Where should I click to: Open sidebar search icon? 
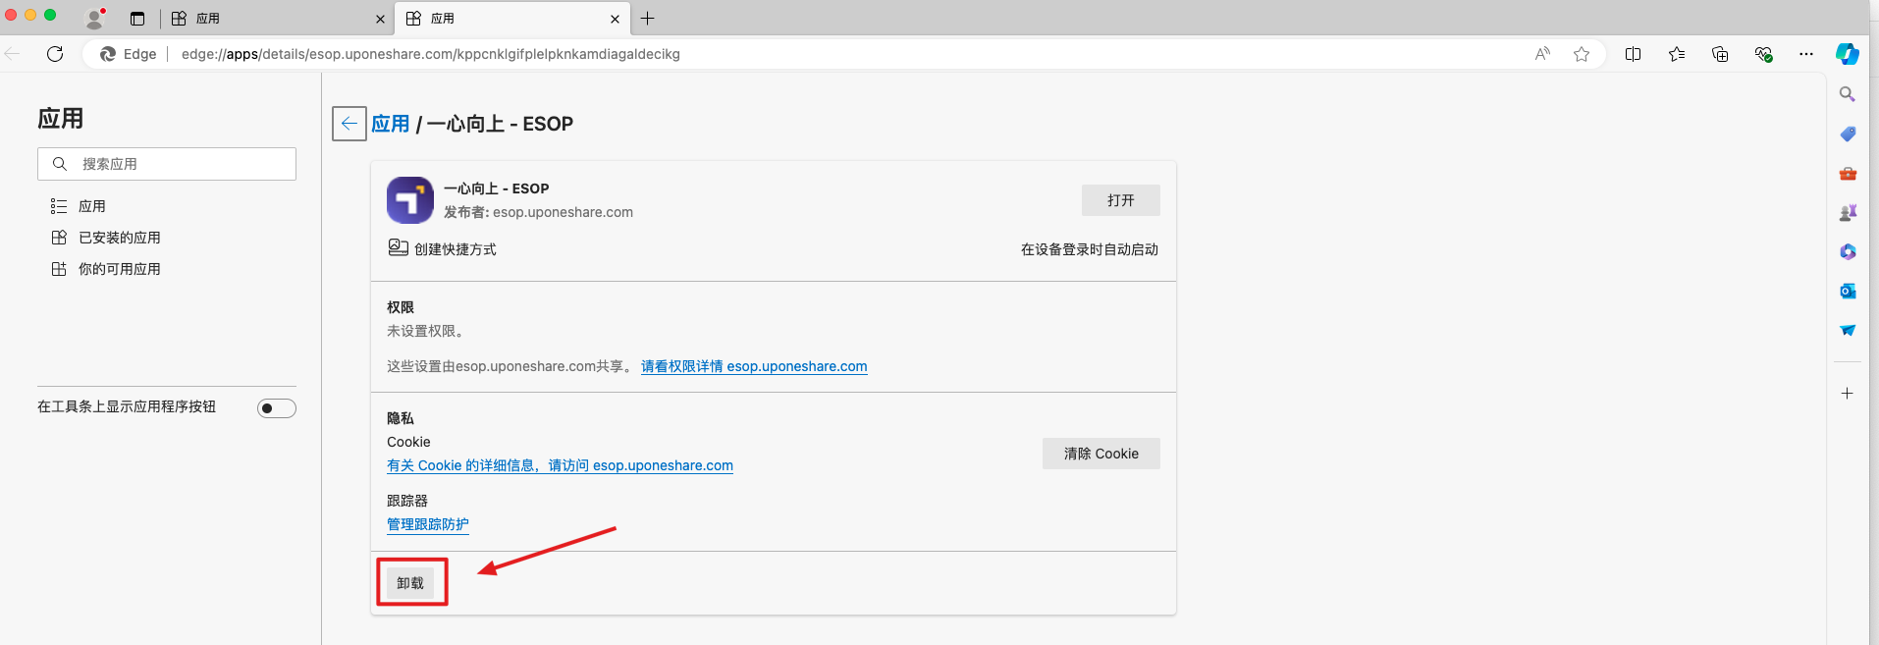coord(1848,94)
